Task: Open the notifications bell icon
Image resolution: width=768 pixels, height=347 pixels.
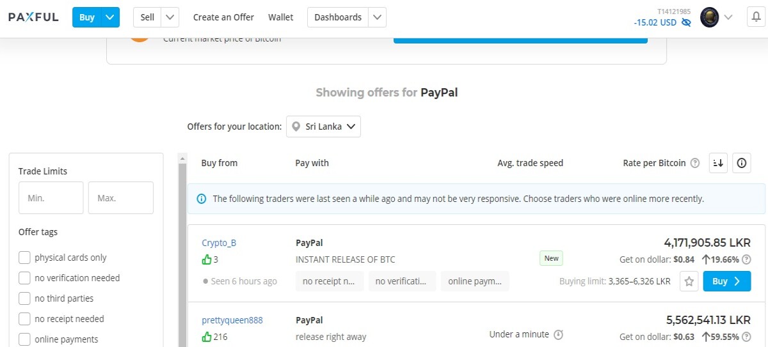Action: tap(756, 17)
